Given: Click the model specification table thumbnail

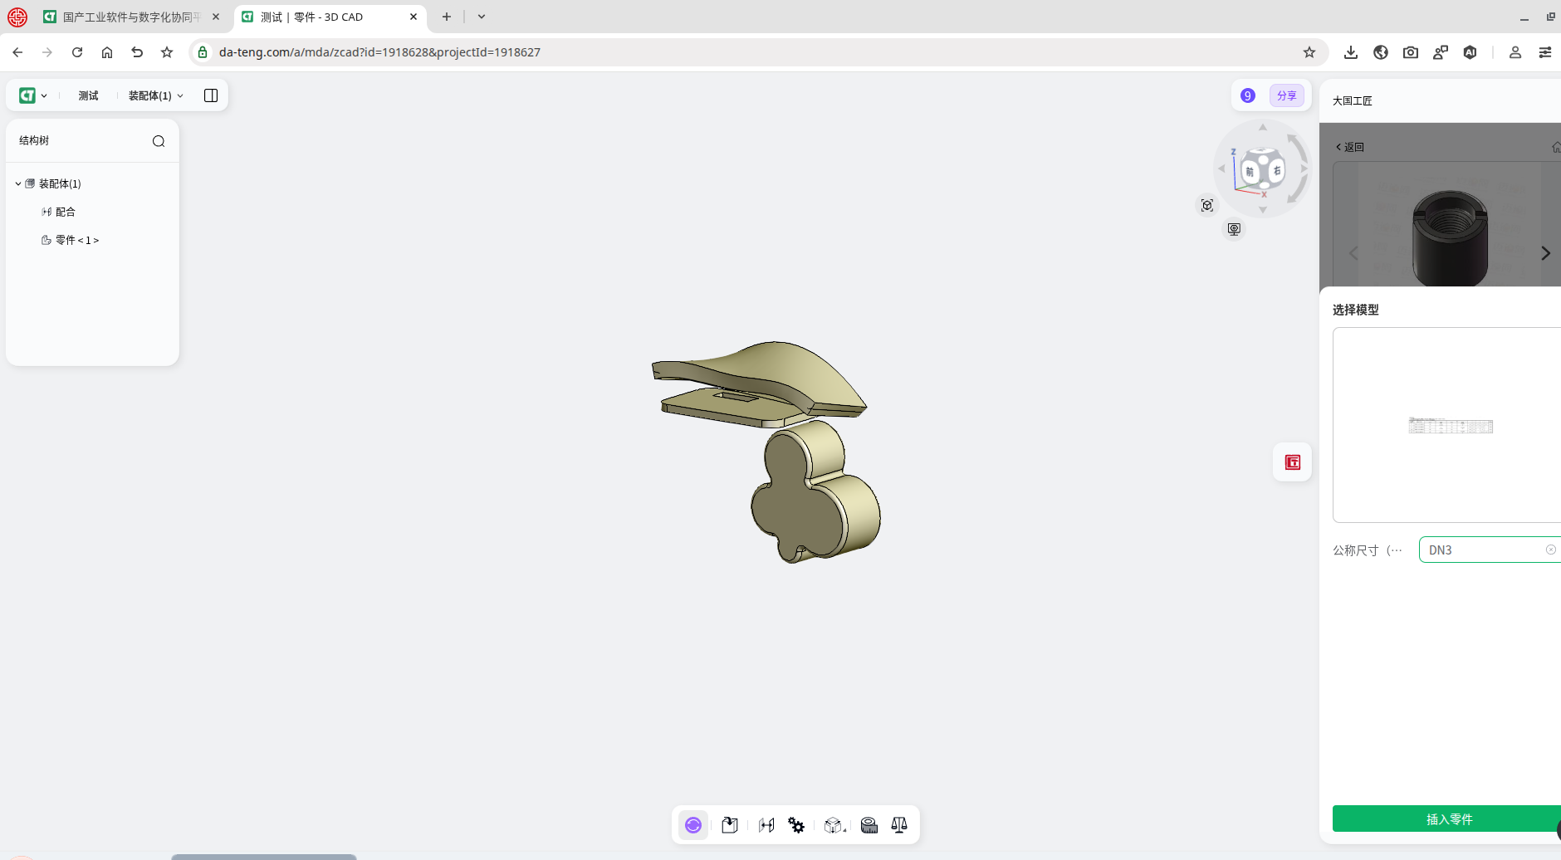Looking at the screenshot, I should [x=1451, y=426].
